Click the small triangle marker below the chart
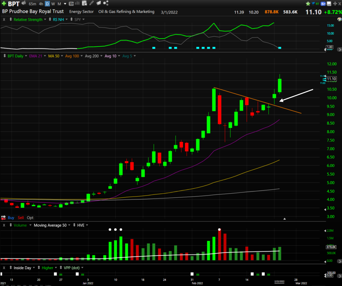Image resolution: width=342 pixels, height=286 pixels. point(284,219)
